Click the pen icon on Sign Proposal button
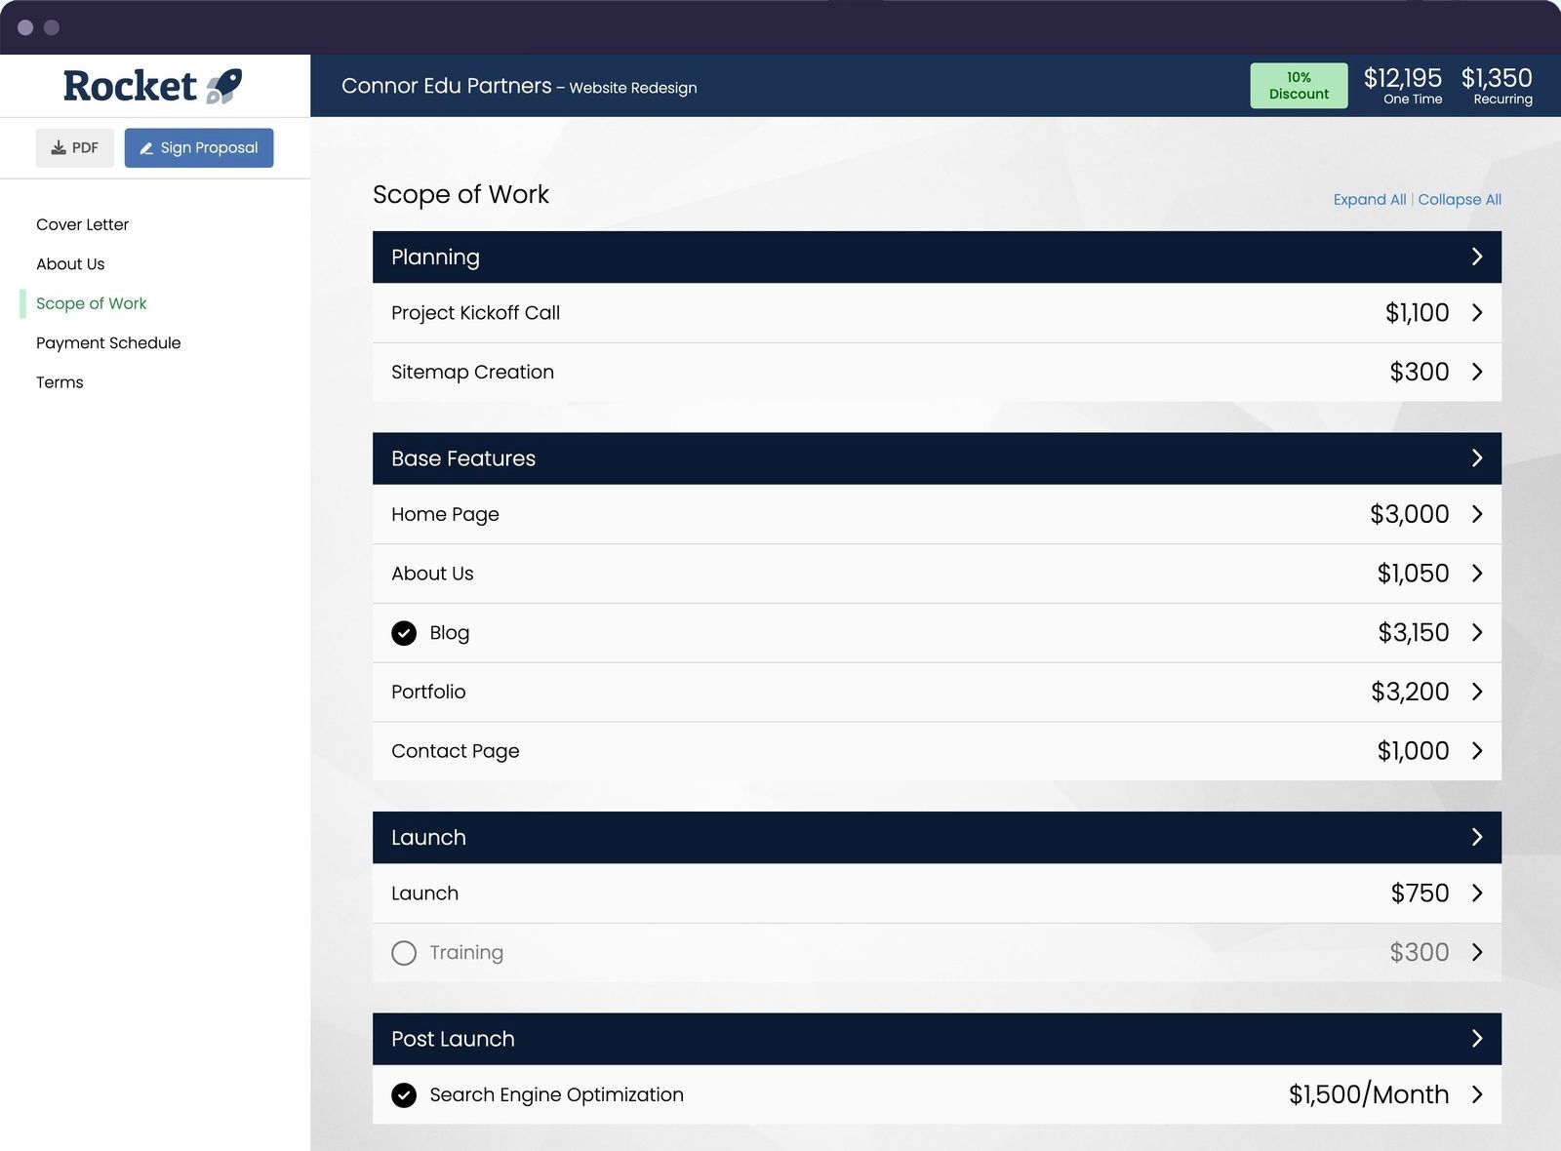 [146, 147]
